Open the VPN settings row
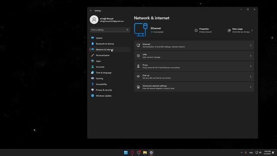Viewport: 277px width, 156px height. click(x=194, y=56)
